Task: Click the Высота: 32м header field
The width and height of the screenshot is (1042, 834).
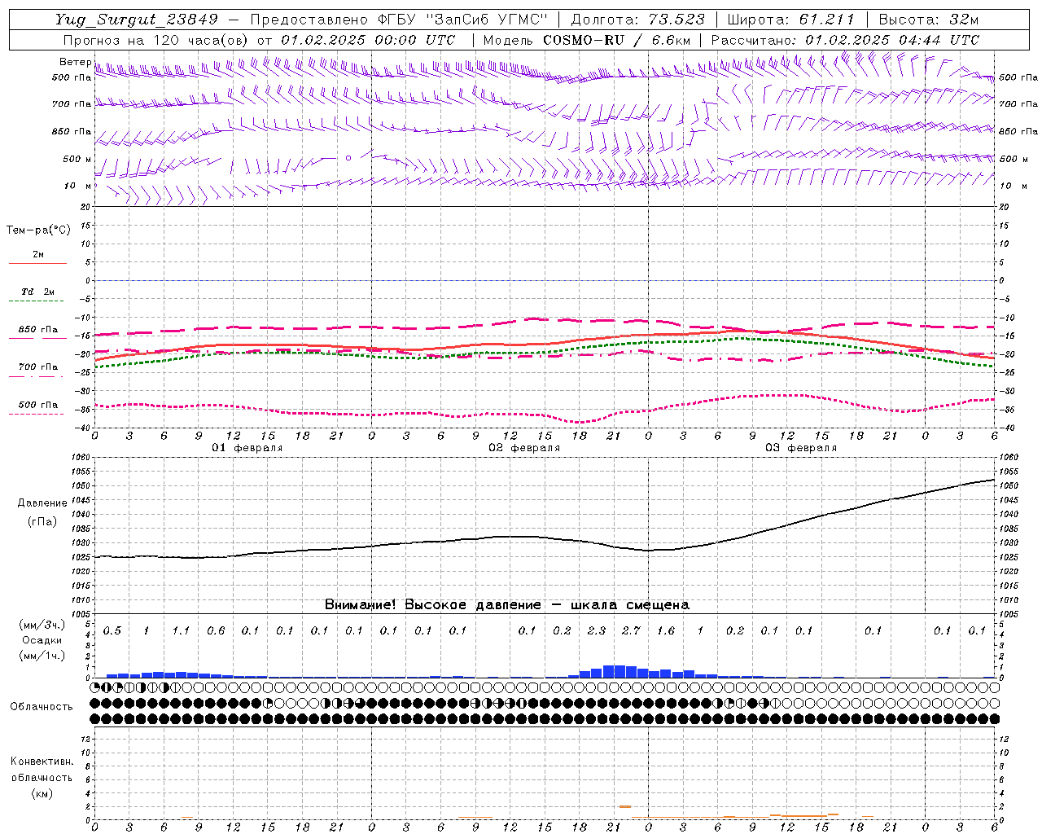Action: coord(929,20)
